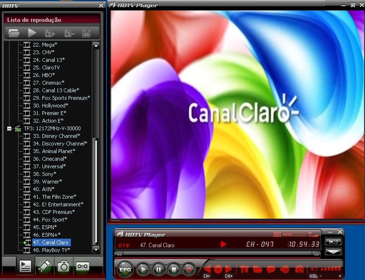Minimize the HDTV Player control panel
Screen dimensions: 365x280
pyautogui.click(x=330, y=232)
